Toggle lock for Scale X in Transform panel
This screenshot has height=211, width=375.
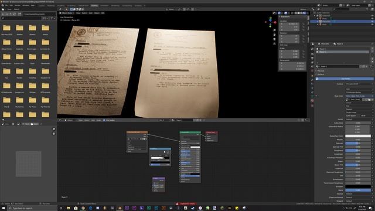tap(304, 51)
